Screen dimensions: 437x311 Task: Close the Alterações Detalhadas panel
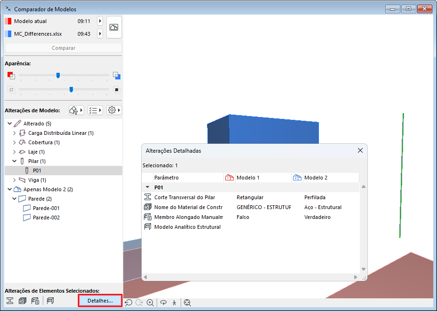[360, 150]
